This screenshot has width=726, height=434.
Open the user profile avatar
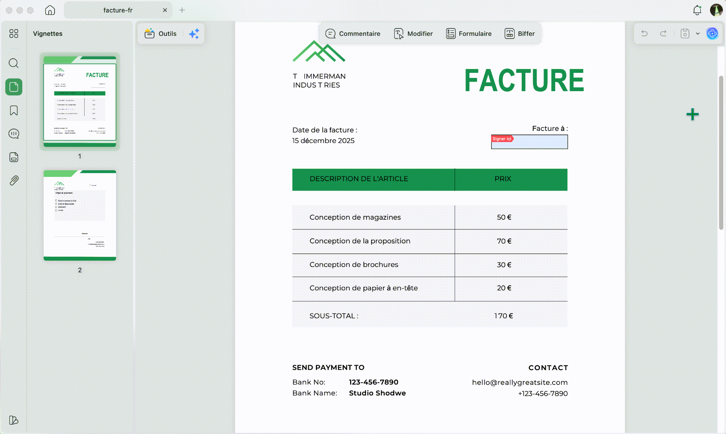(716, 10)
